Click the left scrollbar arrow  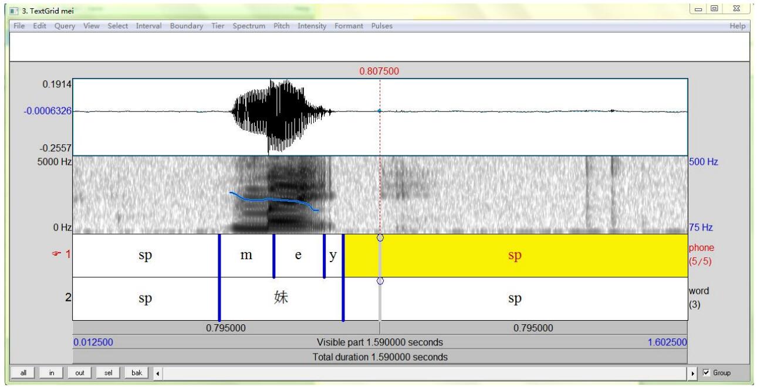coord(157,372)
